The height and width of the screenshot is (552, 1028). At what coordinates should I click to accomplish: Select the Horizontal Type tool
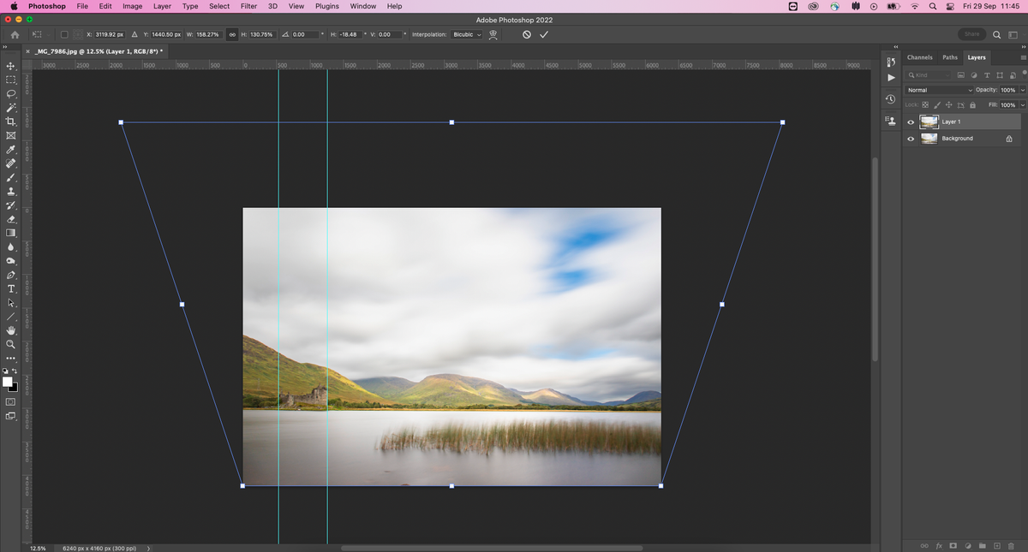(11, 289)
